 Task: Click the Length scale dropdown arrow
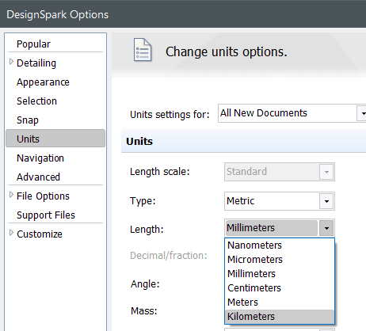tap(326, 172)
